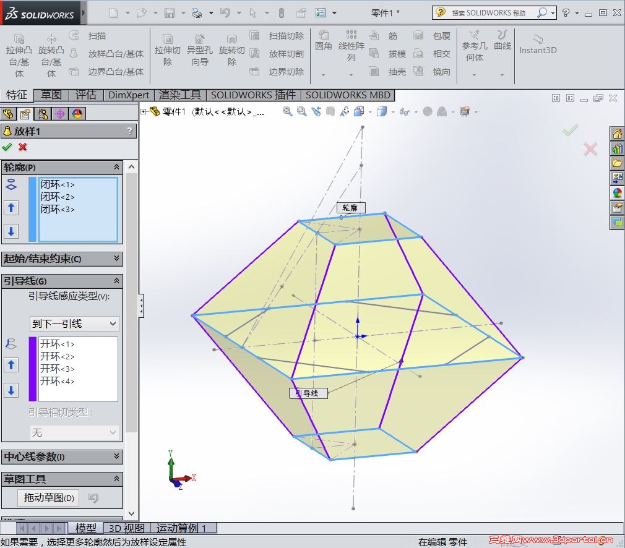Select guide curve 开环<1>
This screenshot has height=548, width=625.
click(x=58, y=344)
